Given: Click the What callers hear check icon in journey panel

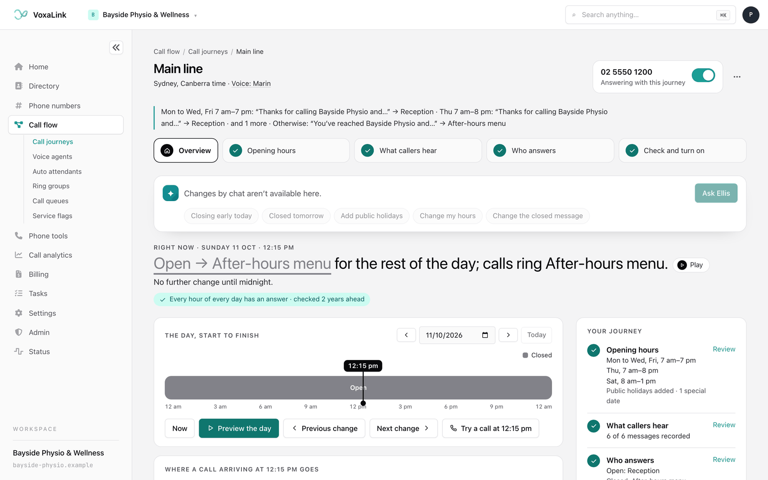Looking at the screenshot, I should pos(594,426).
